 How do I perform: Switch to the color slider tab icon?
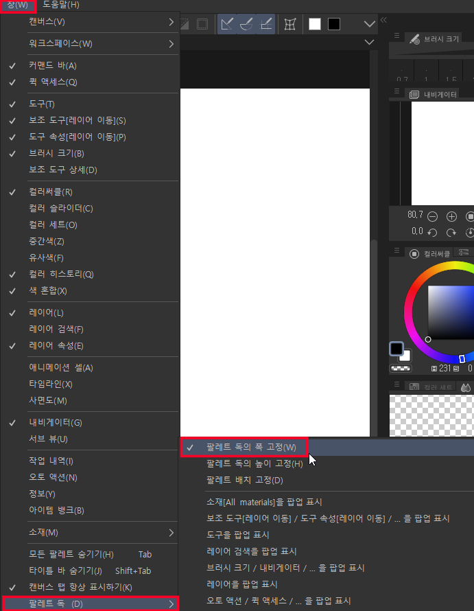[x=464, y=253]
